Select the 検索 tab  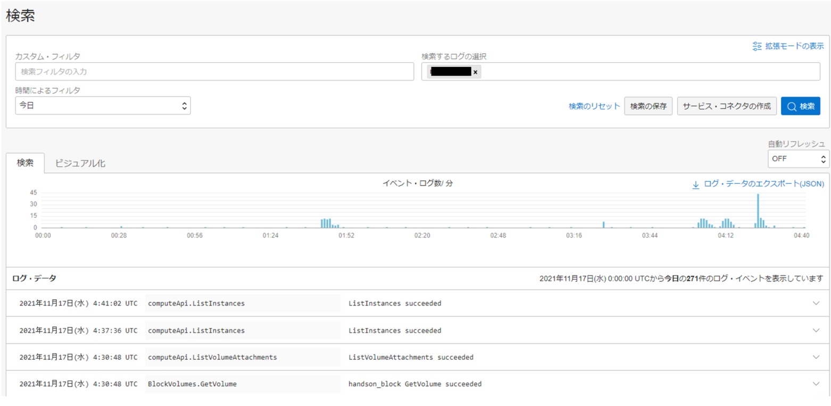point(25,163)
